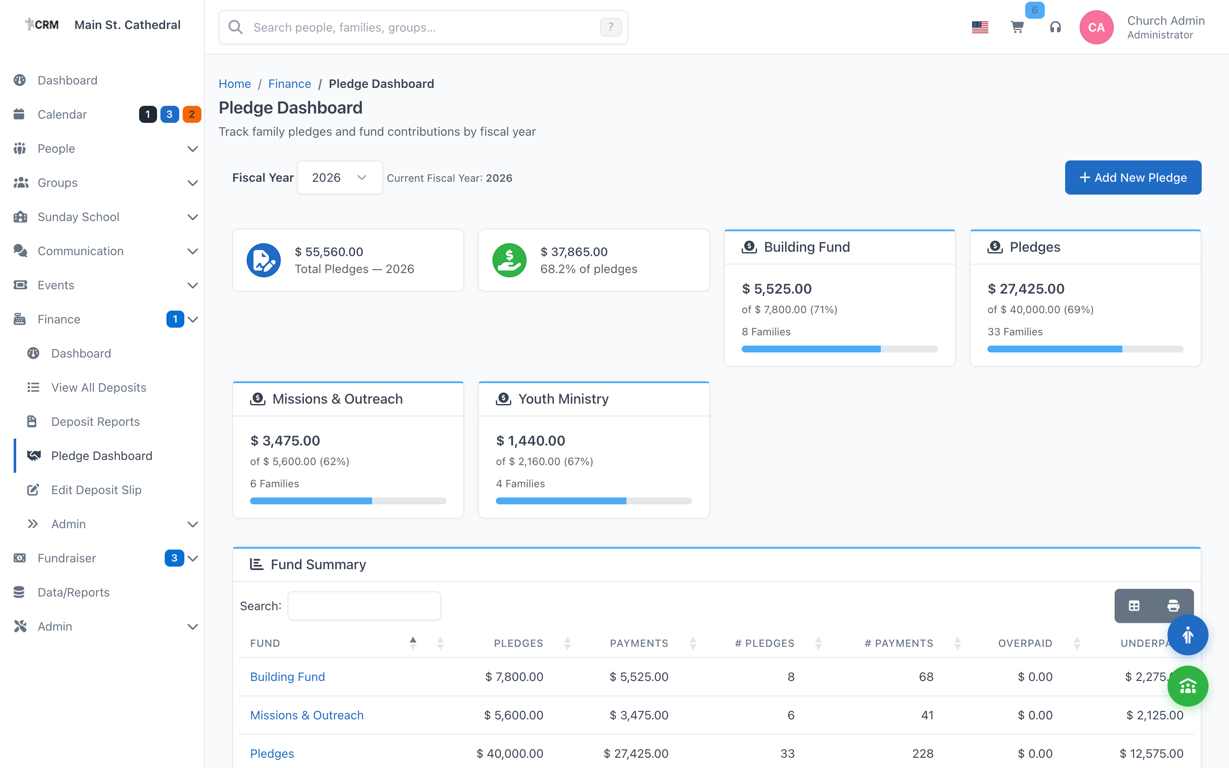Open the US flag language selector
The height and width of the screenshot is (768, 1229).
[980, 27]
